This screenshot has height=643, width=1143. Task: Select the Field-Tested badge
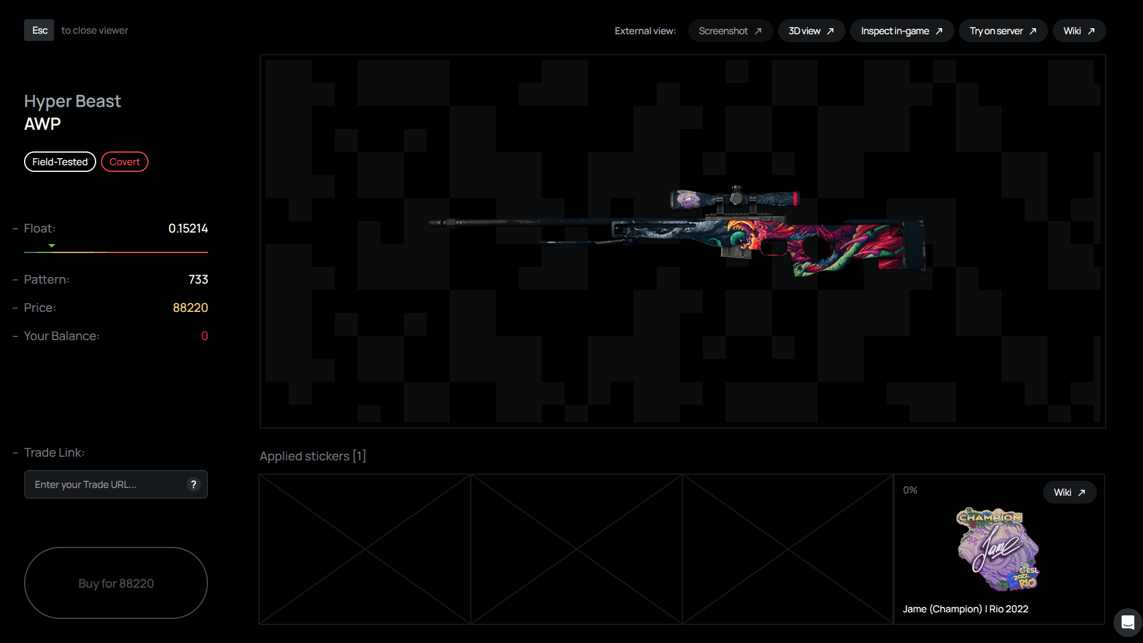[x=60, y=161]
